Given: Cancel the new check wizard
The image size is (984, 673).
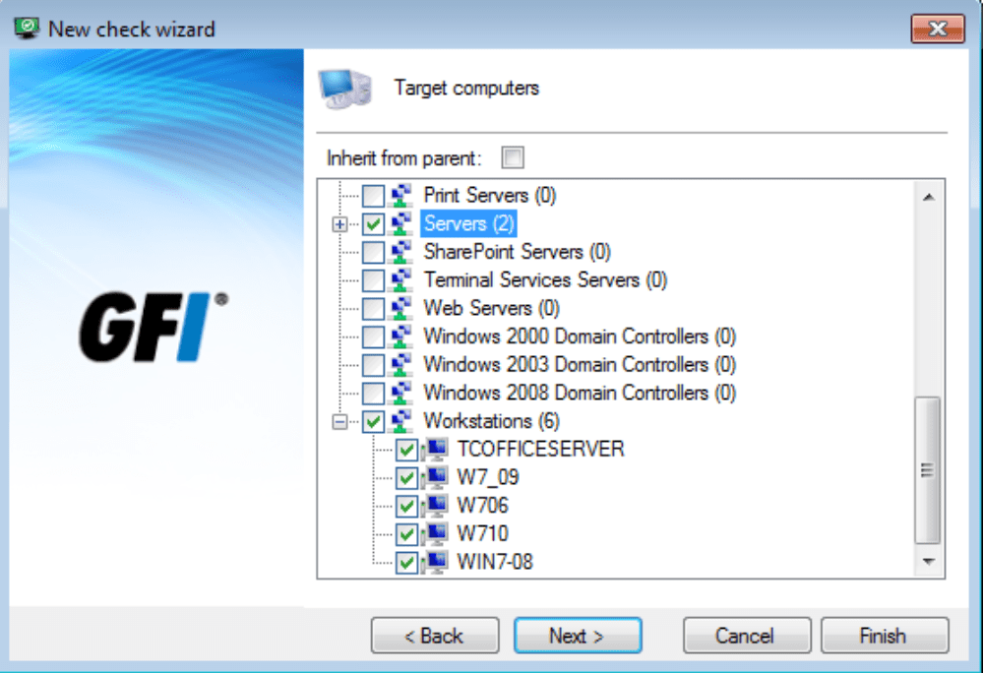Looking at the screenshot, I should pos(747,636).
